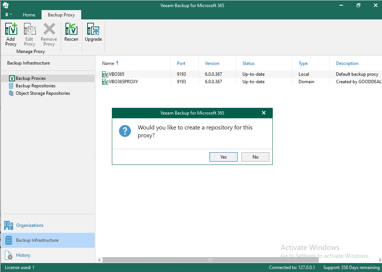
Task: Click the 'Domain' type cell
Action: pos(306,82)
